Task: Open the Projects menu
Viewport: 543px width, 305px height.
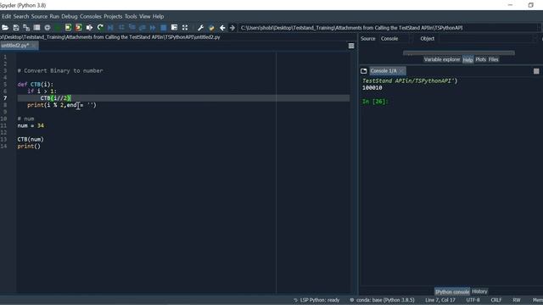Action: [x=113, y=16]
